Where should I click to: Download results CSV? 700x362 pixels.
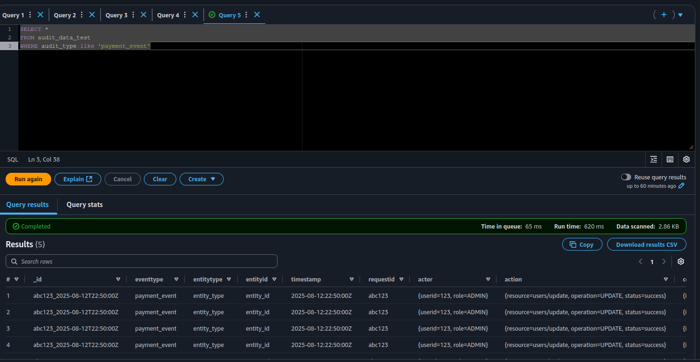[x=646, y=244]
